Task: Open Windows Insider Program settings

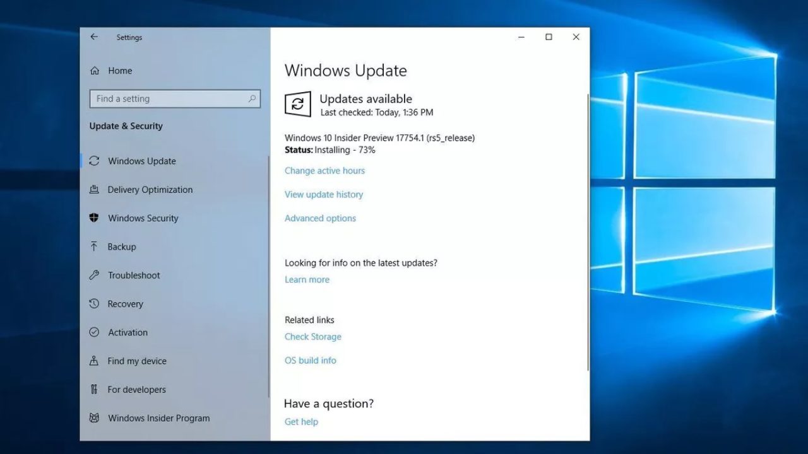Action: pyautogui.click(x=158, y=417)
